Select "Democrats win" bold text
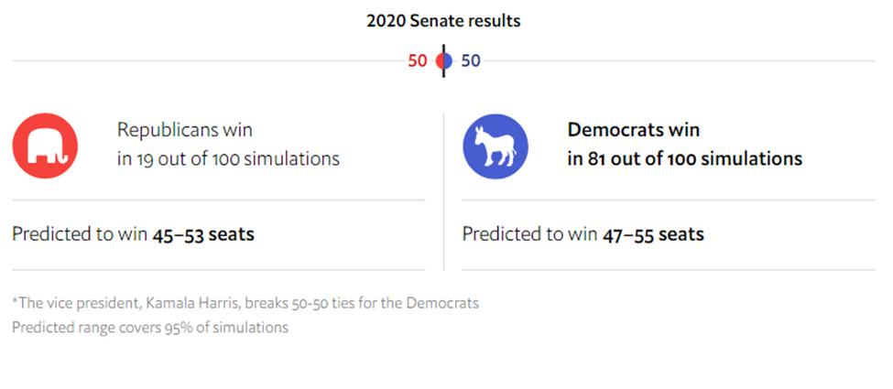This screenshot has height=389, width=893. pyautogui.click(x=633, y=130)
